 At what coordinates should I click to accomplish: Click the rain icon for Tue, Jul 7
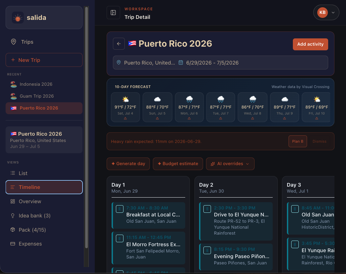tap(221, 99)
